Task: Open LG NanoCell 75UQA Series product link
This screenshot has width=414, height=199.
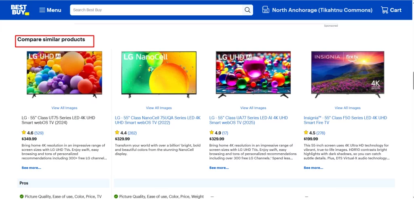Action: pos(158,120)
